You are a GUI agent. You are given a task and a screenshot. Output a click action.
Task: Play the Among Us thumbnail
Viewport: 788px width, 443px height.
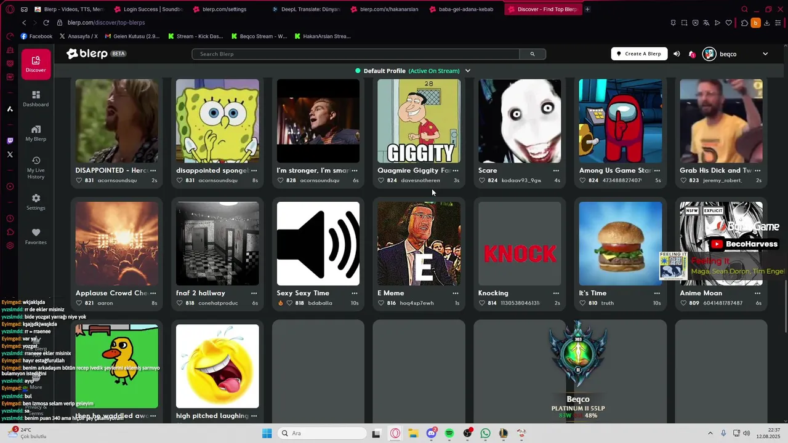coord(621,121)
